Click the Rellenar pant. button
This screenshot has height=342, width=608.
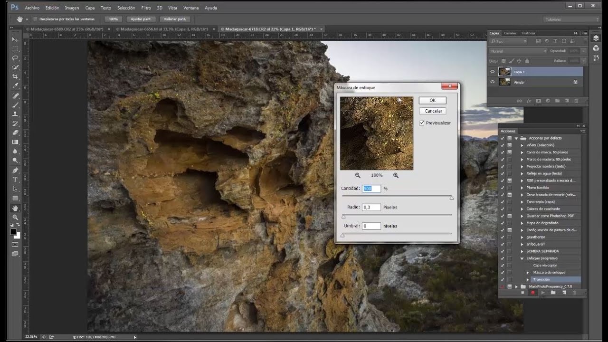click(x=175, y=19)
